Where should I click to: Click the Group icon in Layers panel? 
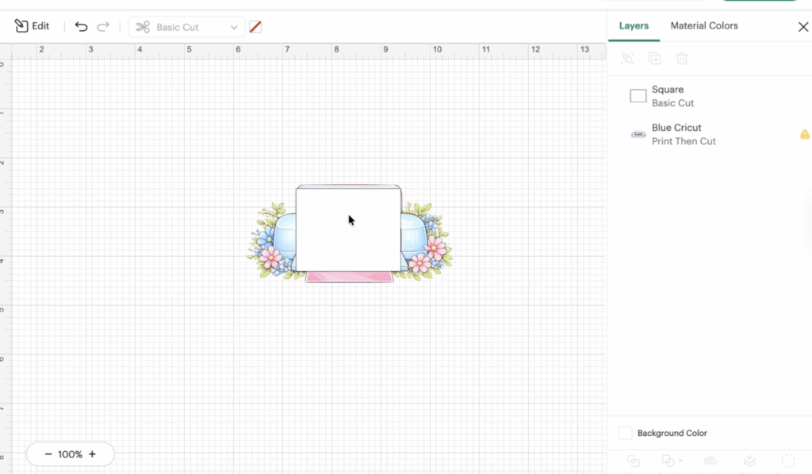point(627,58)
